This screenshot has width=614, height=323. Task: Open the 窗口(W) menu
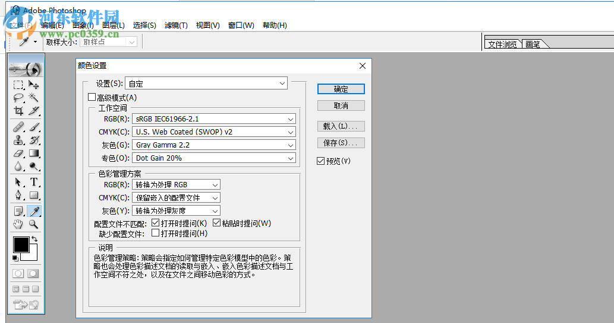pyautogui.click(x=241, y=25)
